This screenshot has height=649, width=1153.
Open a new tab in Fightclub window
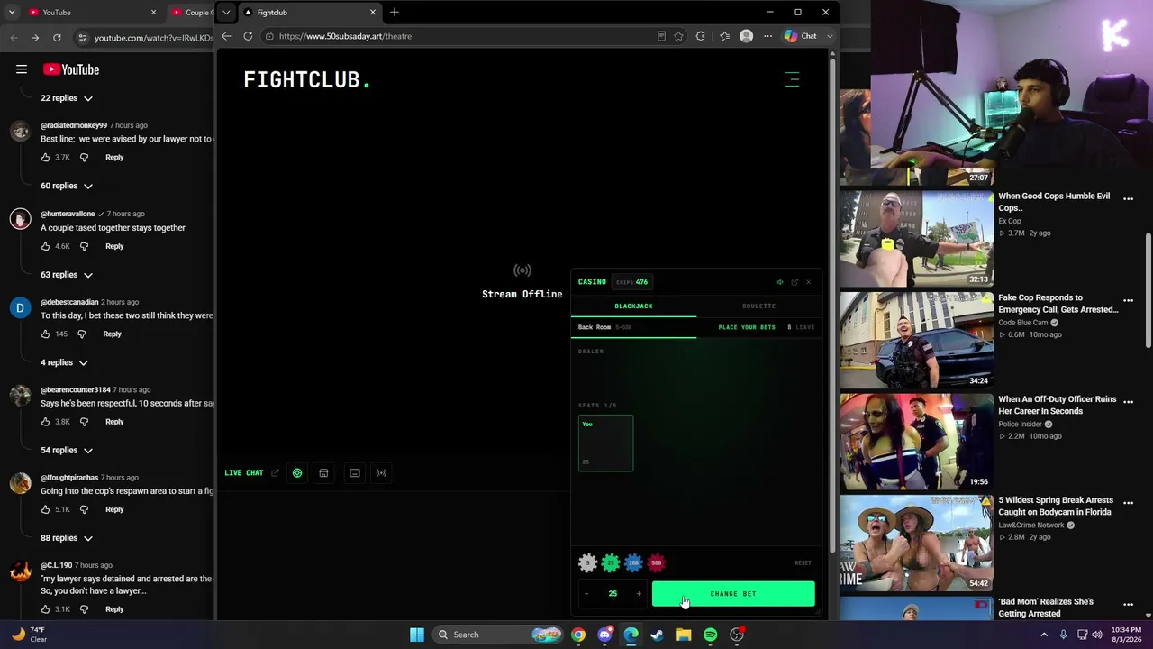coord(395,13)
